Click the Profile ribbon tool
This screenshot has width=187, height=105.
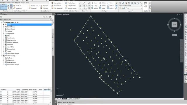(x=44, y=6)
